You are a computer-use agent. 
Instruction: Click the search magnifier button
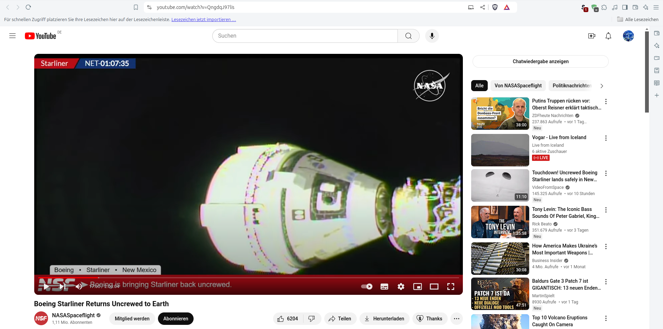pyautogui.click(x=408, y=36)
